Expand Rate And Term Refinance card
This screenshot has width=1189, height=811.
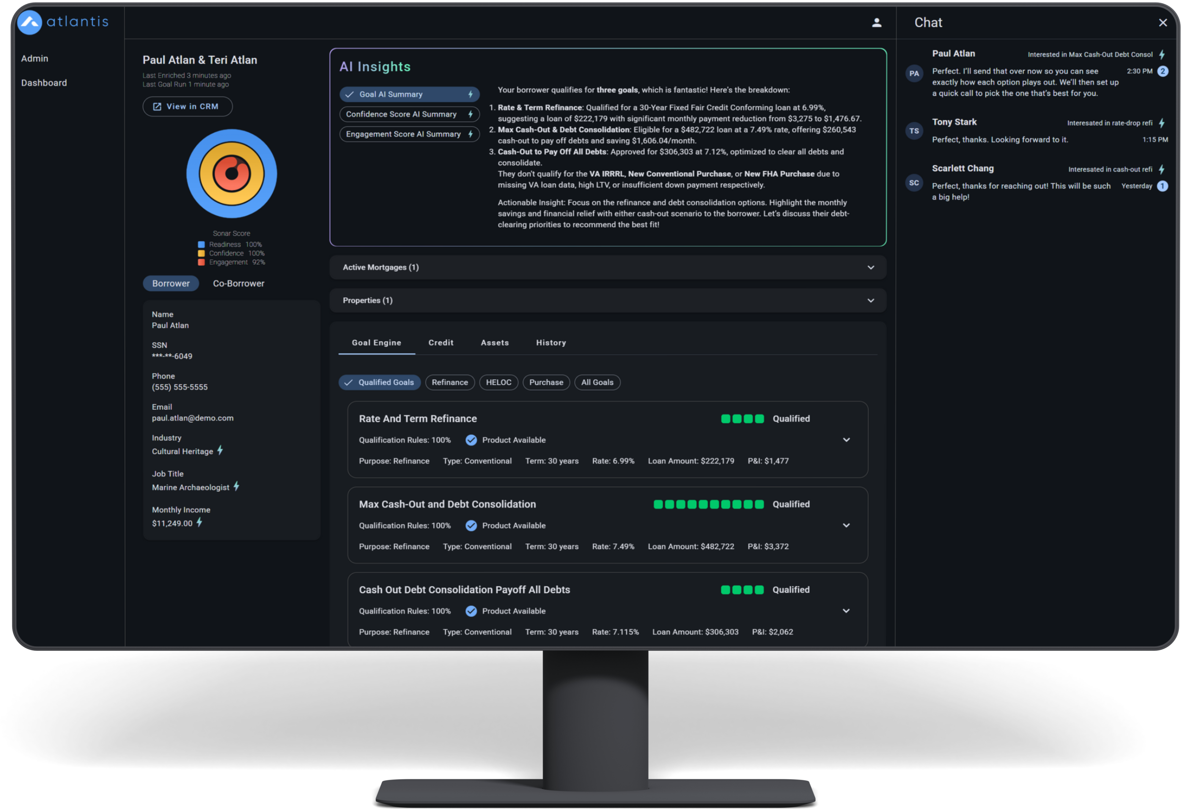pyautogui.click(x=846, y=440)
